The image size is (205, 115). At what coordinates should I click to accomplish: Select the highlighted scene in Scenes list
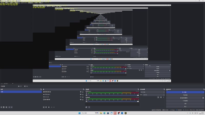[x=21, y=92]
